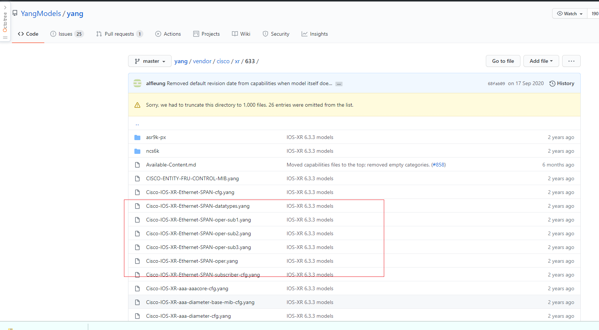Open the yang repository name link
The image size is (599, 330).
click(75, 13)
